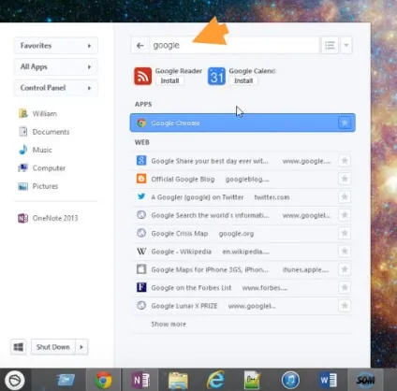Star the Google Lunar X PRIZE result

pos(345,305)
